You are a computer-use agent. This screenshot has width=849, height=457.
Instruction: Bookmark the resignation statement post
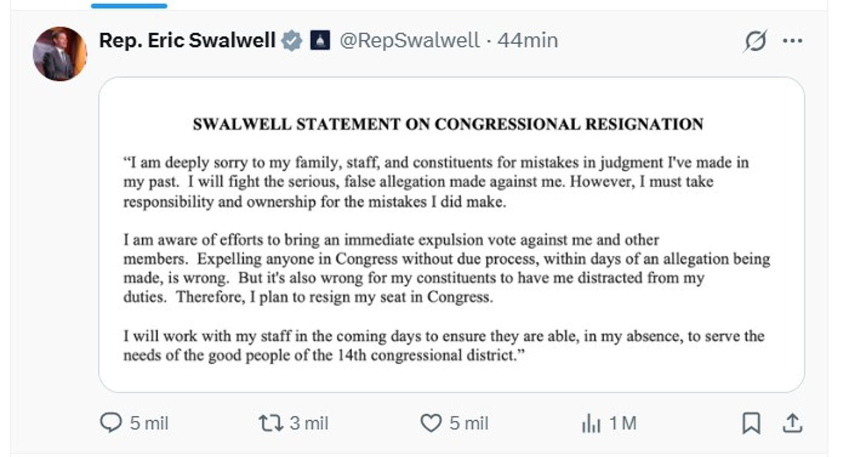point(750,423)
